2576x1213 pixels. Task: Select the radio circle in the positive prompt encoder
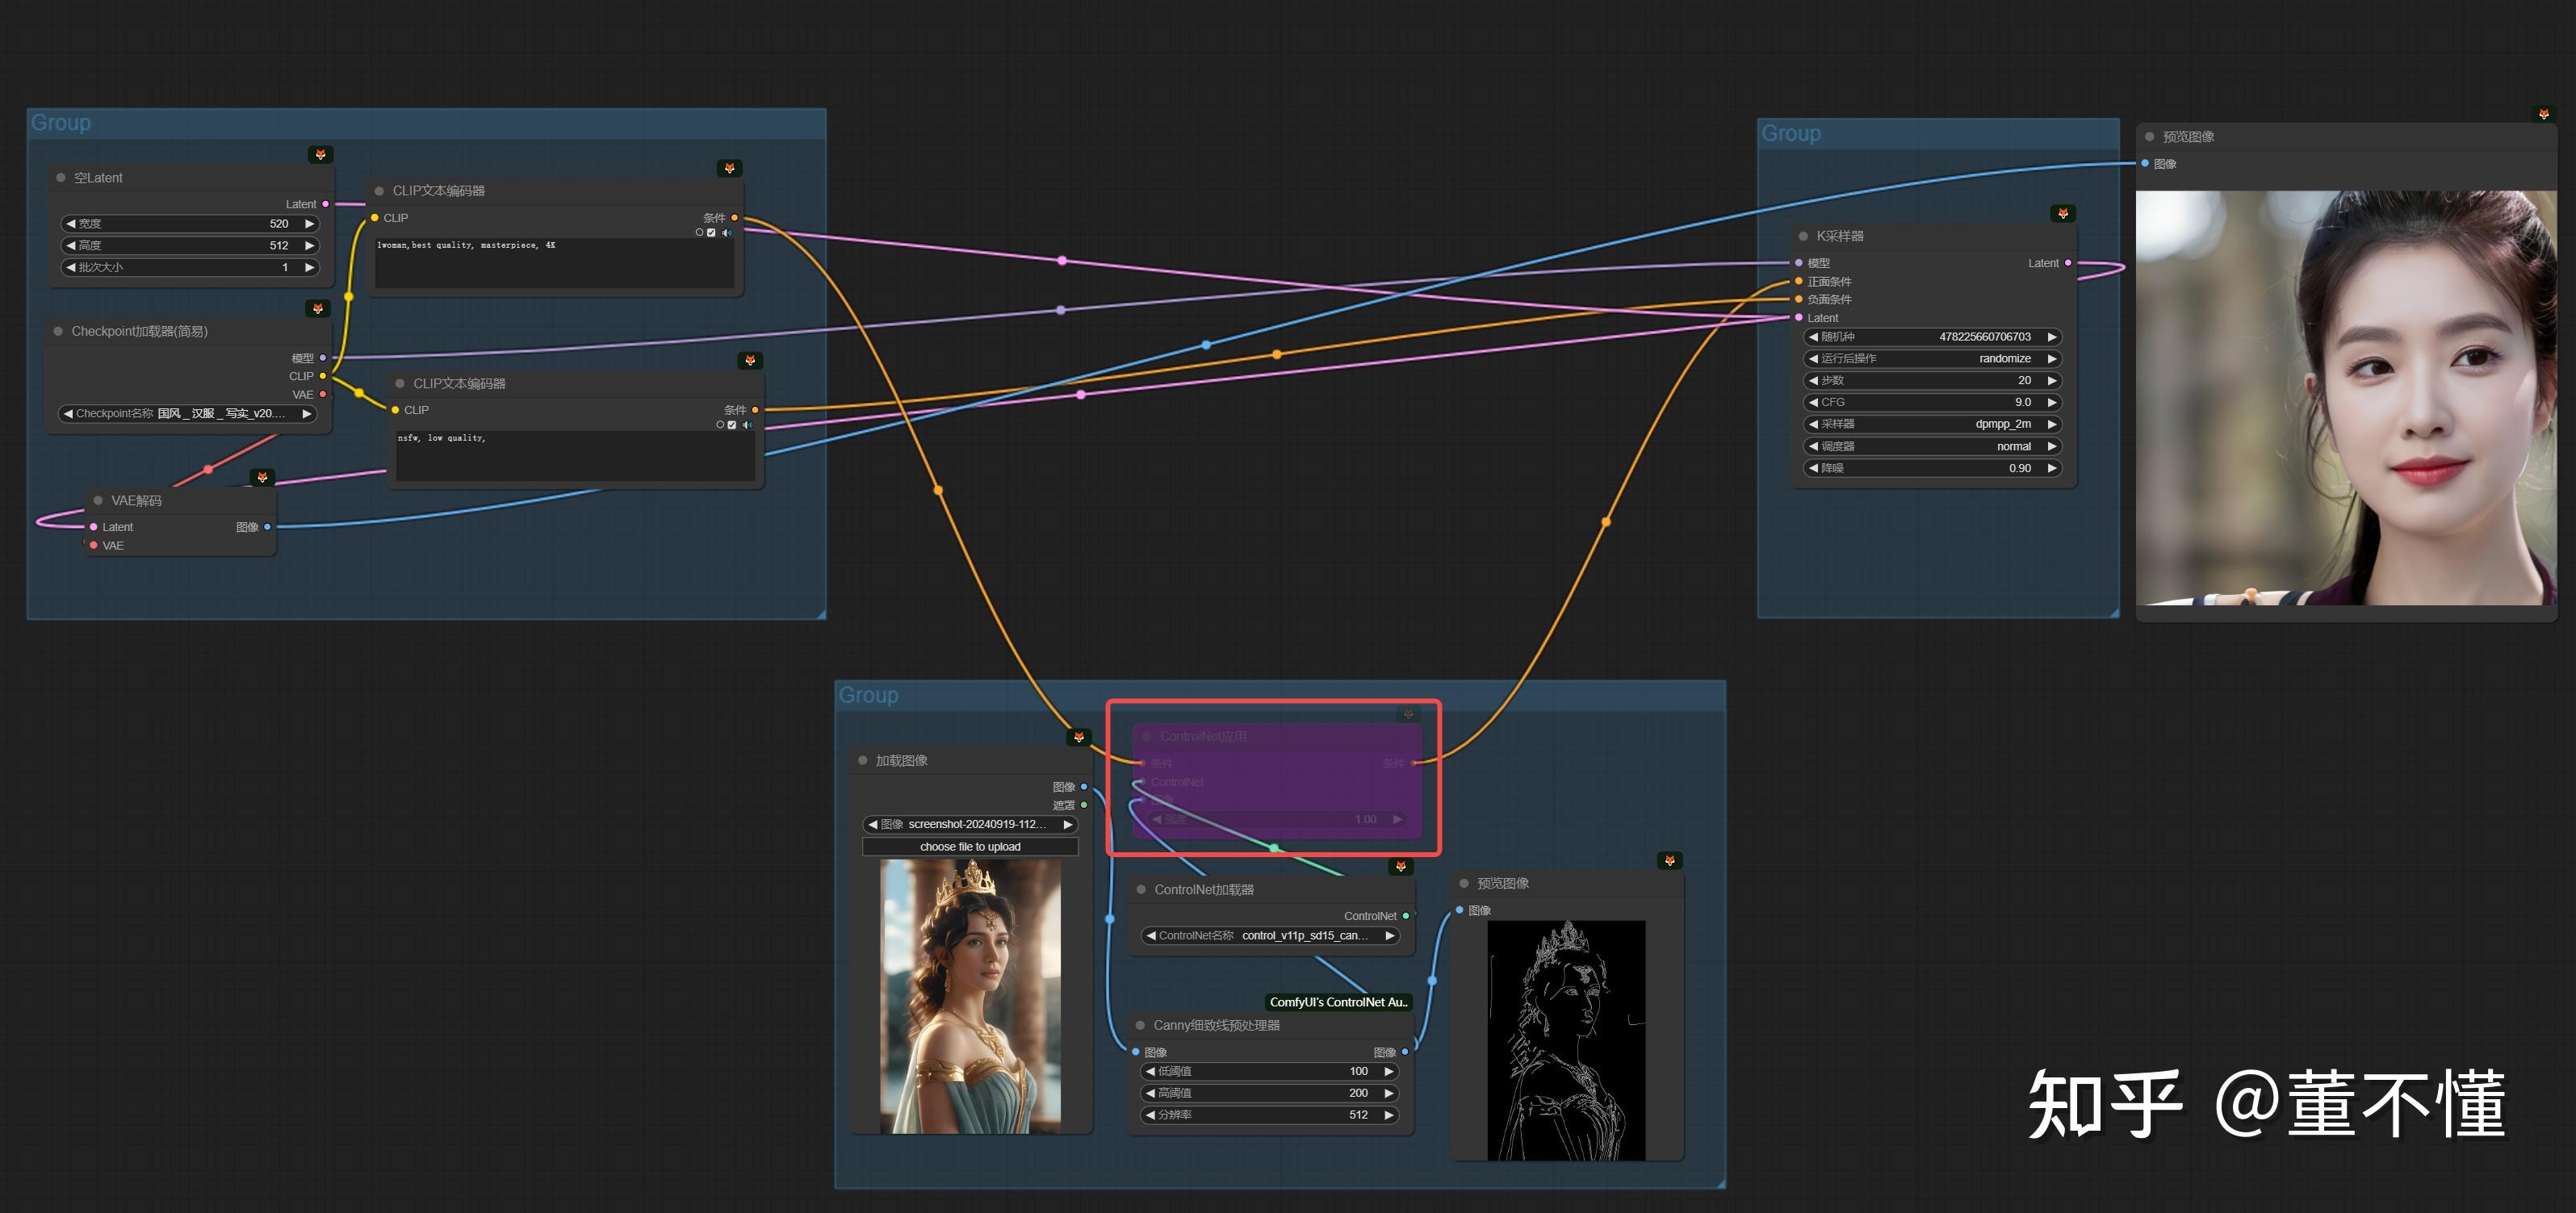pos(699,233)
